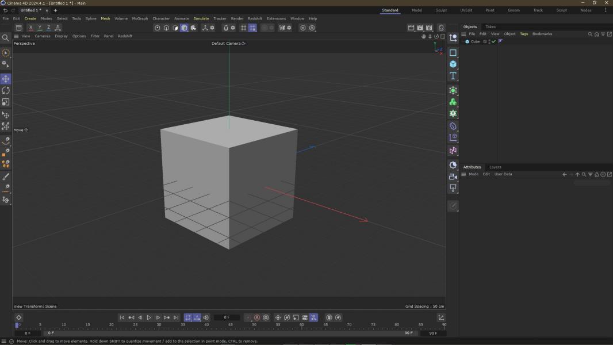Go to end of animation
613x345 pixels.
(176, 317)
